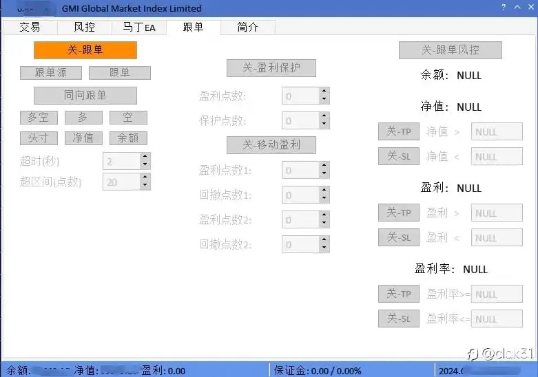Click the NULL field for 盈利 <
Image resolution: width=538 pixels, height=377 pixels.
tap(497, 237)
